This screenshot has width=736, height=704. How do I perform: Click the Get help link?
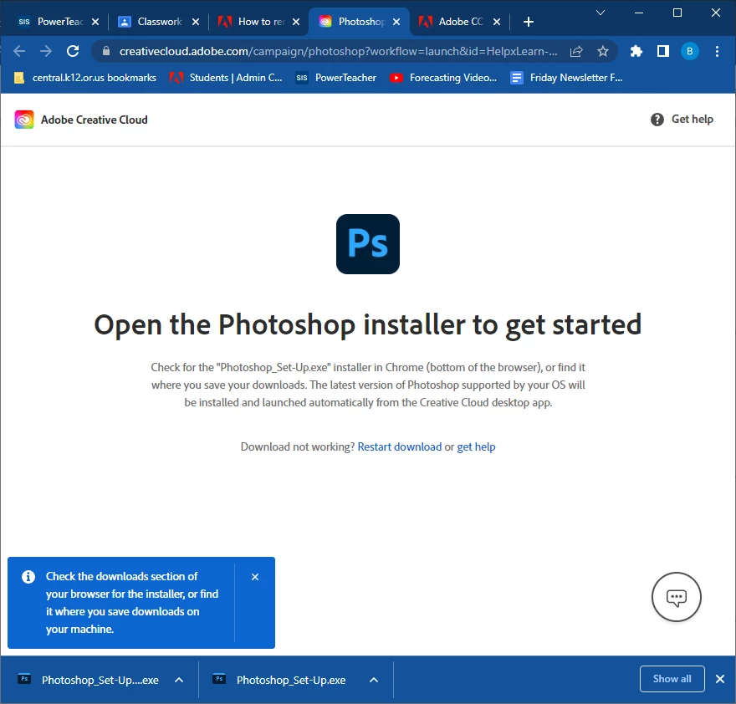[x=682, y=120]
